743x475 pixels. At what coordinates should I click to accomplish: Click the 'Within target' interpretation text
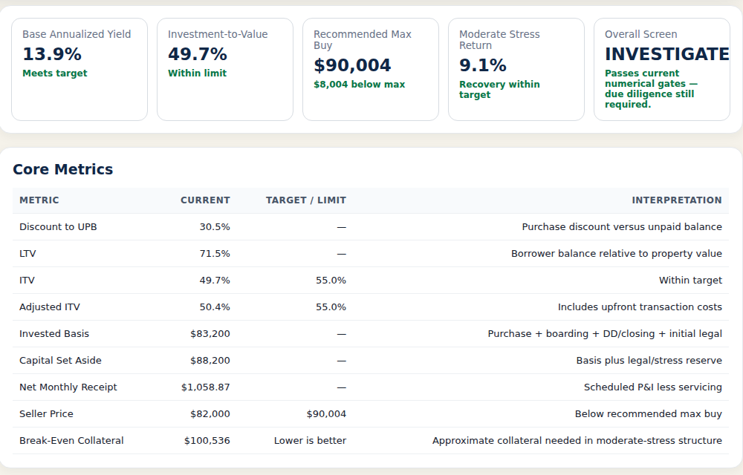pyautogui.click(x=690, y=281)
